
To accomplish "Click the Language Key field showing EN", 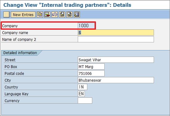I will 81,94.
